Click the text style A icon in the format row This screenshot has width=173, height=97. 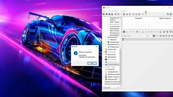(x=124, y=32)
